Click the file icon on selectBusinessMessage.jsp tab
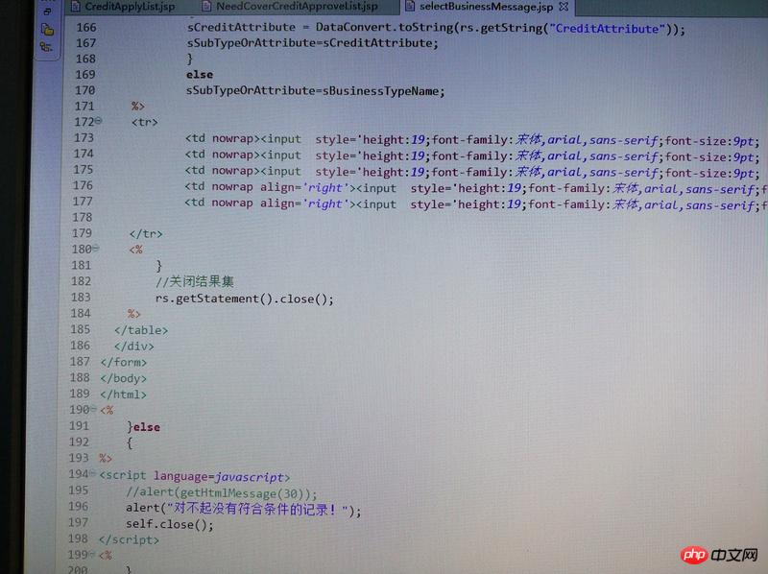Image resolution: width=768 pixels, height=574 pixels. tap(410, 6)
